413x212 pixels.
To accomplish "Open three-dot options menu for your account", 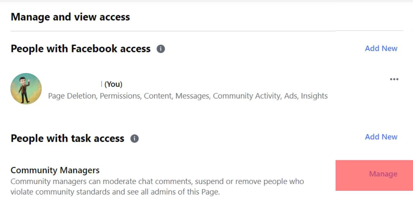I will [x=394, y=79].
